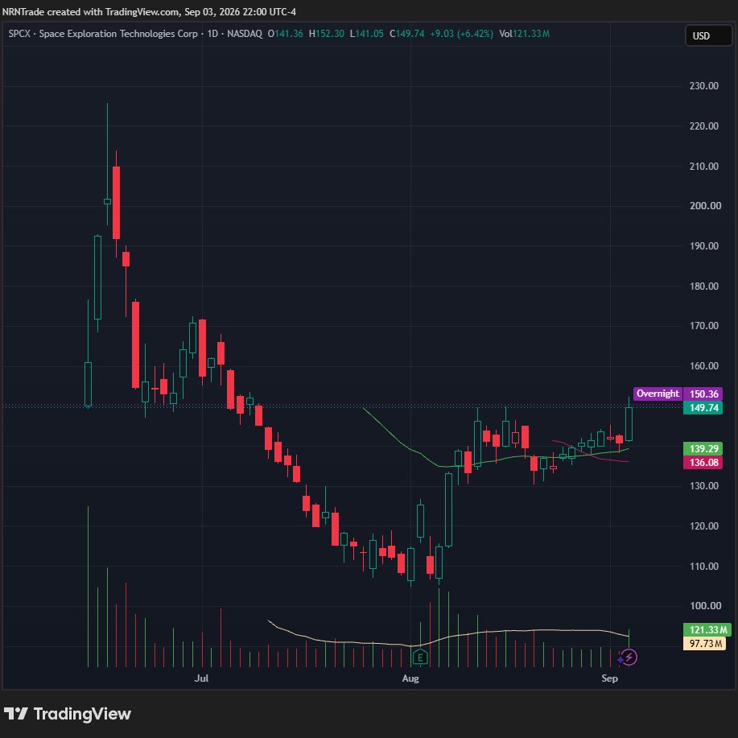Click the 120.00 price scale label
738x738 pixels.
tap(703, 526)
